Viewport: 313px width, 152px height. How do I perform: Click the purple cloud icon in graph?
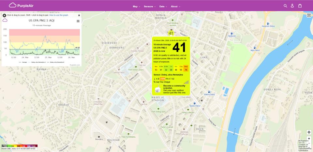5,20
